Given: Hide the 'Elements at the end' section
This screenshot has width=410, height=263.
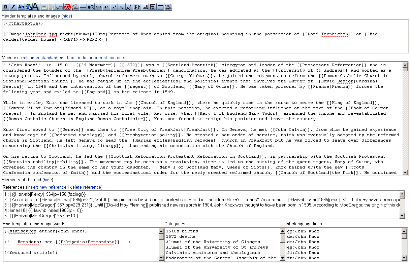Looking at the screenshot, I should coord(48,180).
